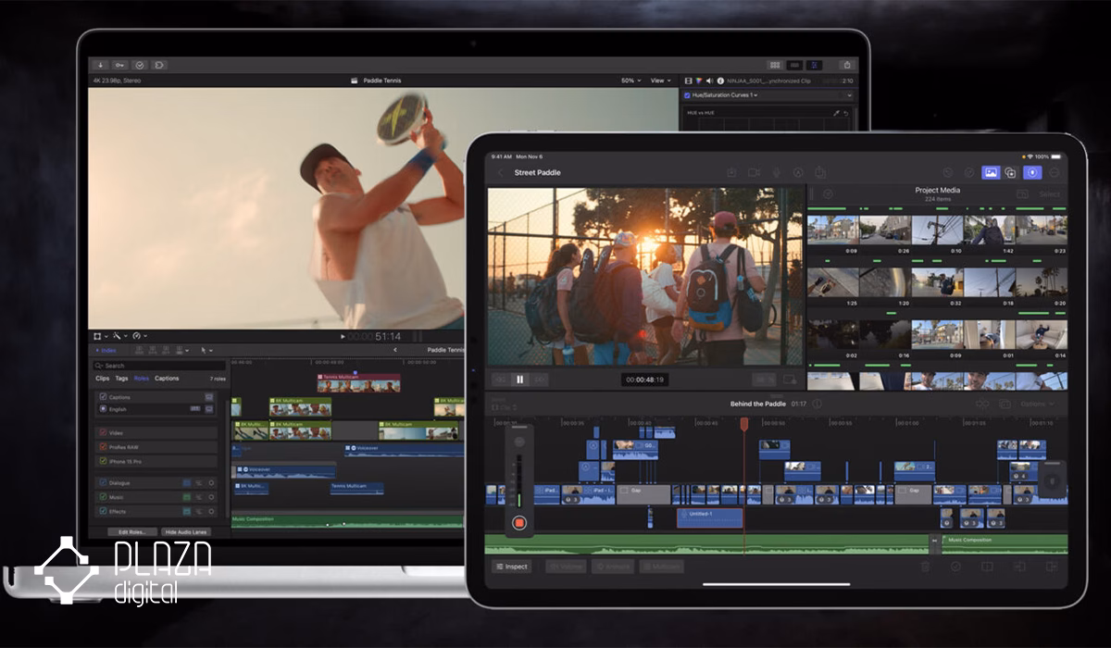Open the Transform tool dropdown below Mac viewer

[100, 336]
